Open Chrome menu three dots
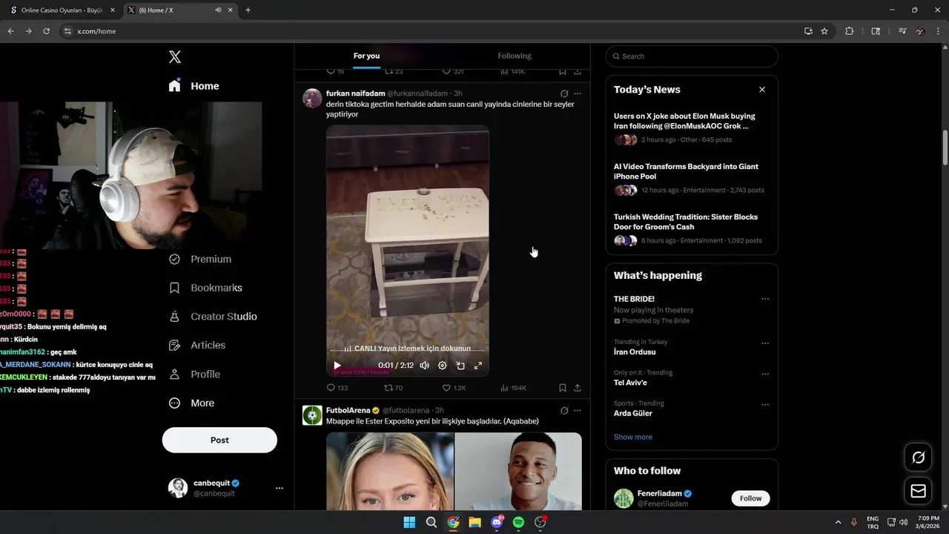Viewport: 949px width, 534px height. (x=939, y=31)
